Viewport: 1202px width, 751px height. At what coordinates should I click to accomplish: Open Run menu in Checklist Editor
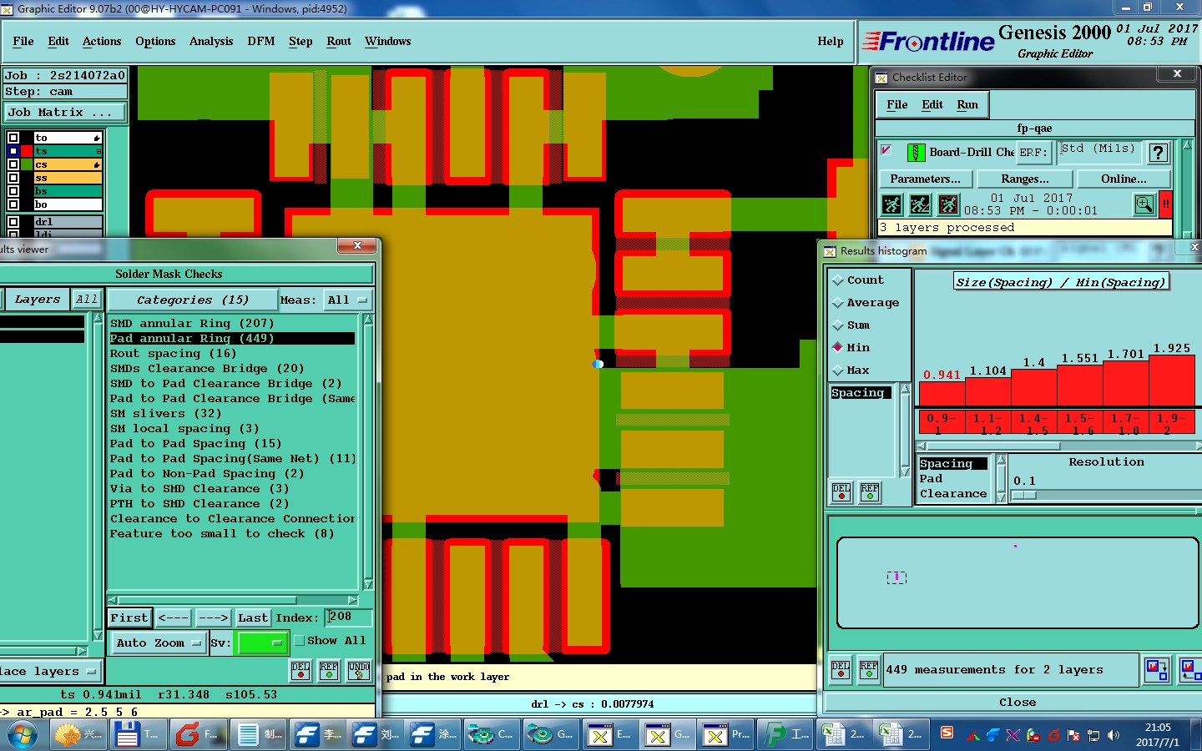[967, 104]
